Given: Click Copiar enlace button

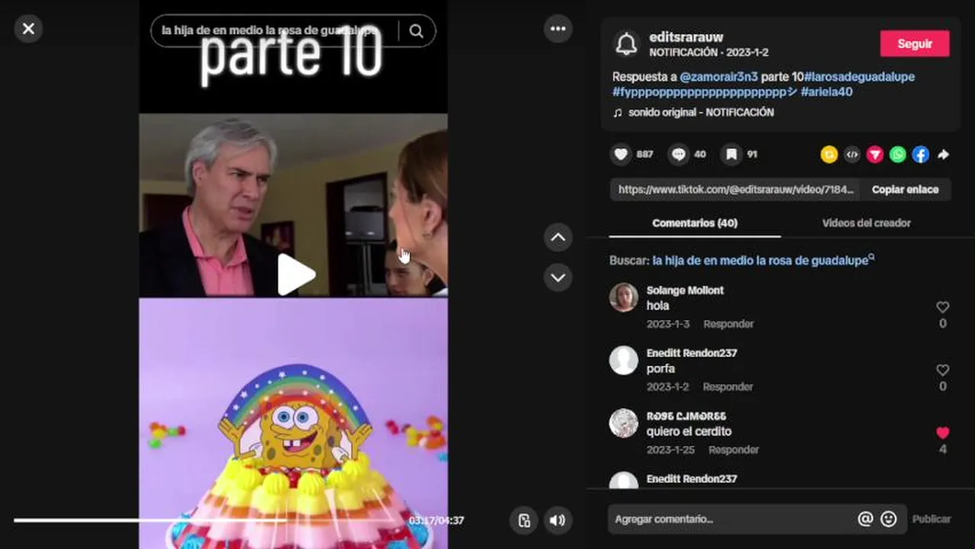Looking at the screenshot, I should pyautogui.click(x=905, y=189).
